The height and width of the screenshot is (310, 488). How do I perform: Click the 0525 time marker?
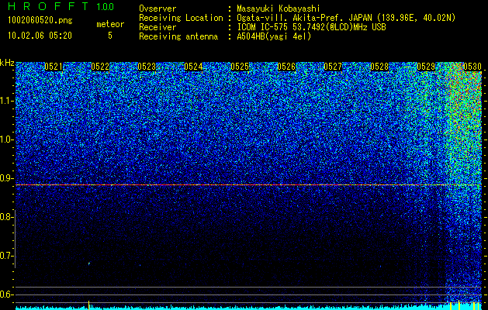pos(240,67)
